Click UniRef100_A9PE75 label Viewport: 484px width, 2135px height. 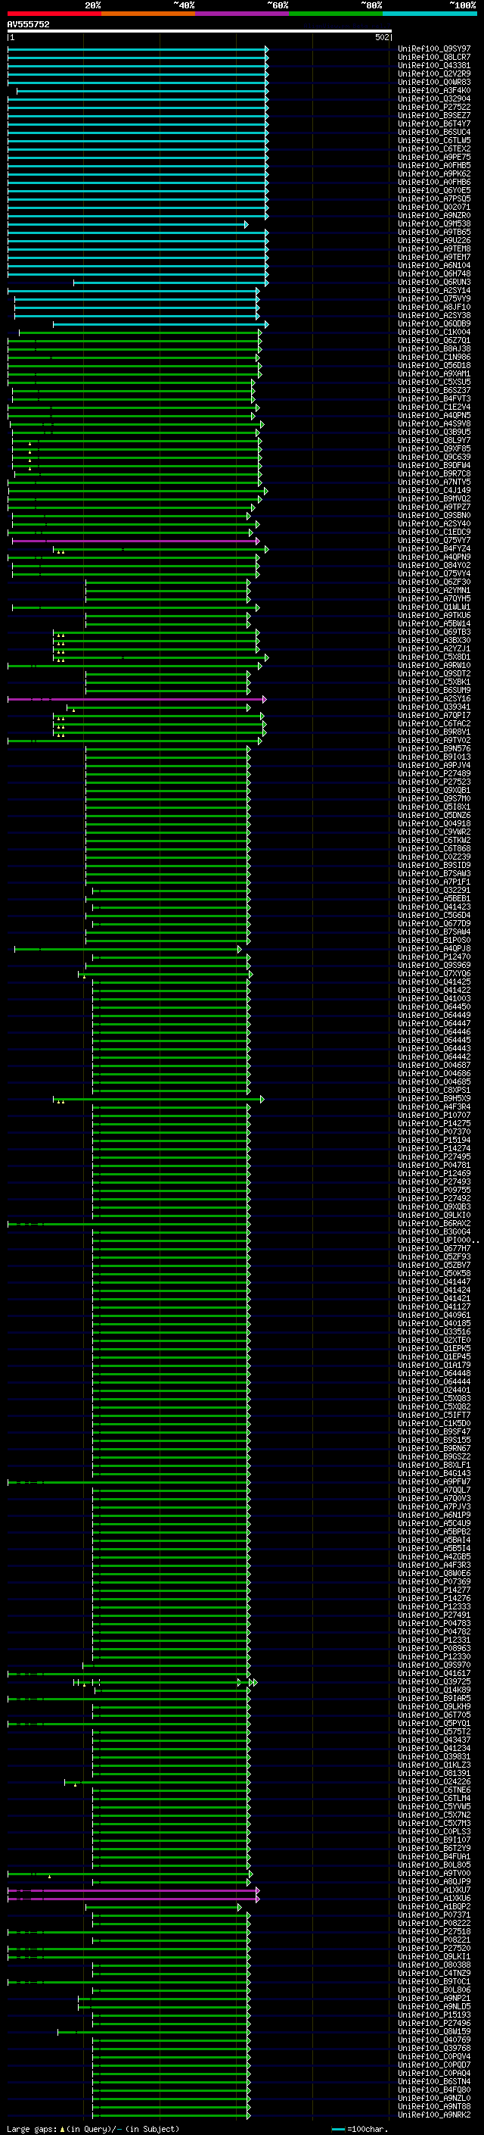point(434,157)
